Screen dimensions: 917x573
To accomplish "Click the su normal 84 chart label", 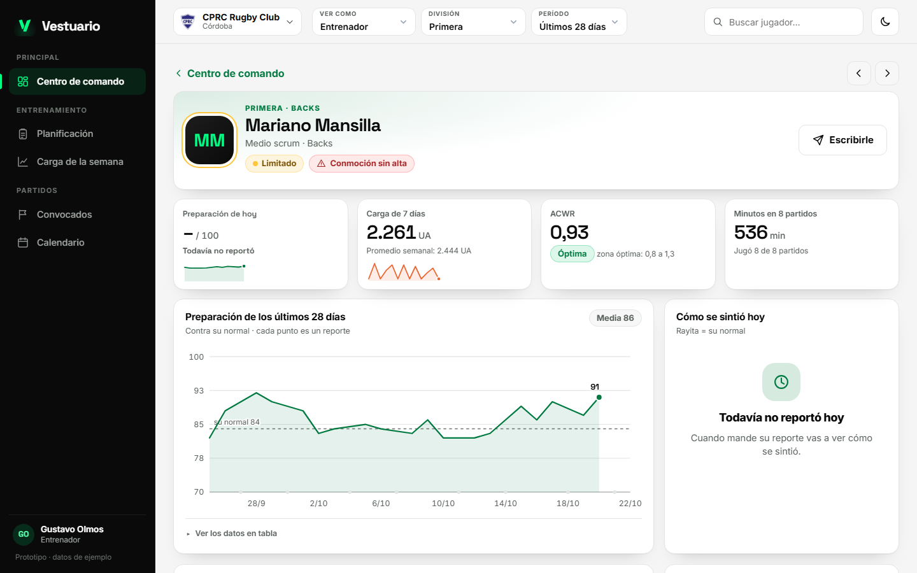I will [x=237, y=422].
